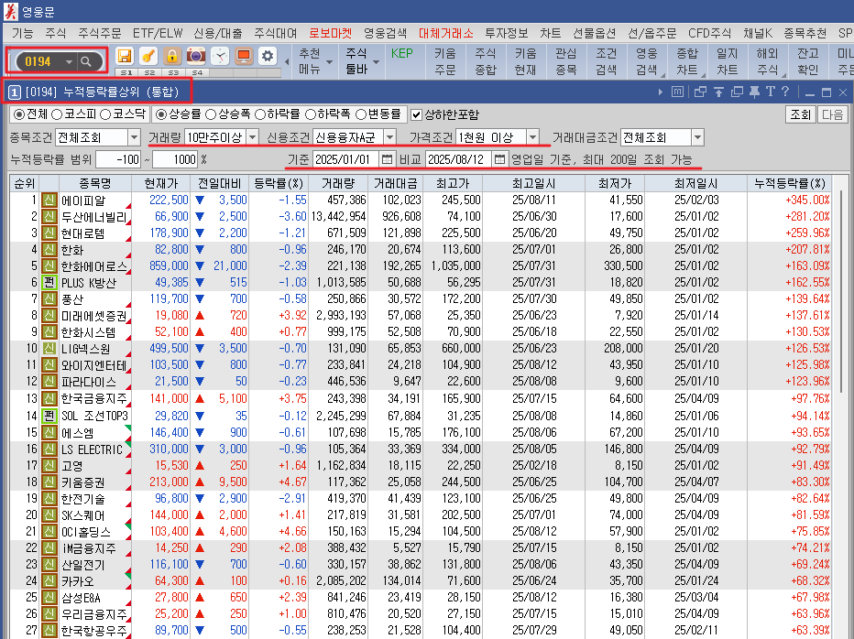
Task: Click the magnifier search icon beside 0194
Action: tap(85, 61)
